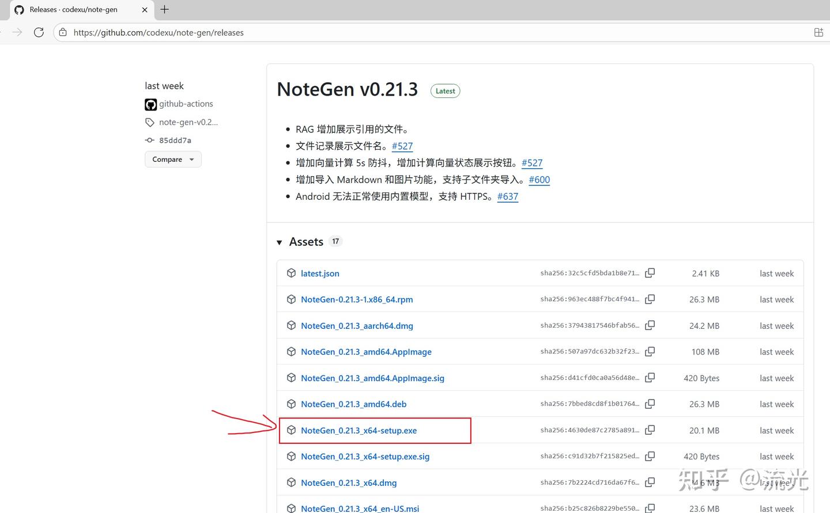The width and height of the screenshot is (830, 513).
Task: Open issue #527 link
Action: 402,146
